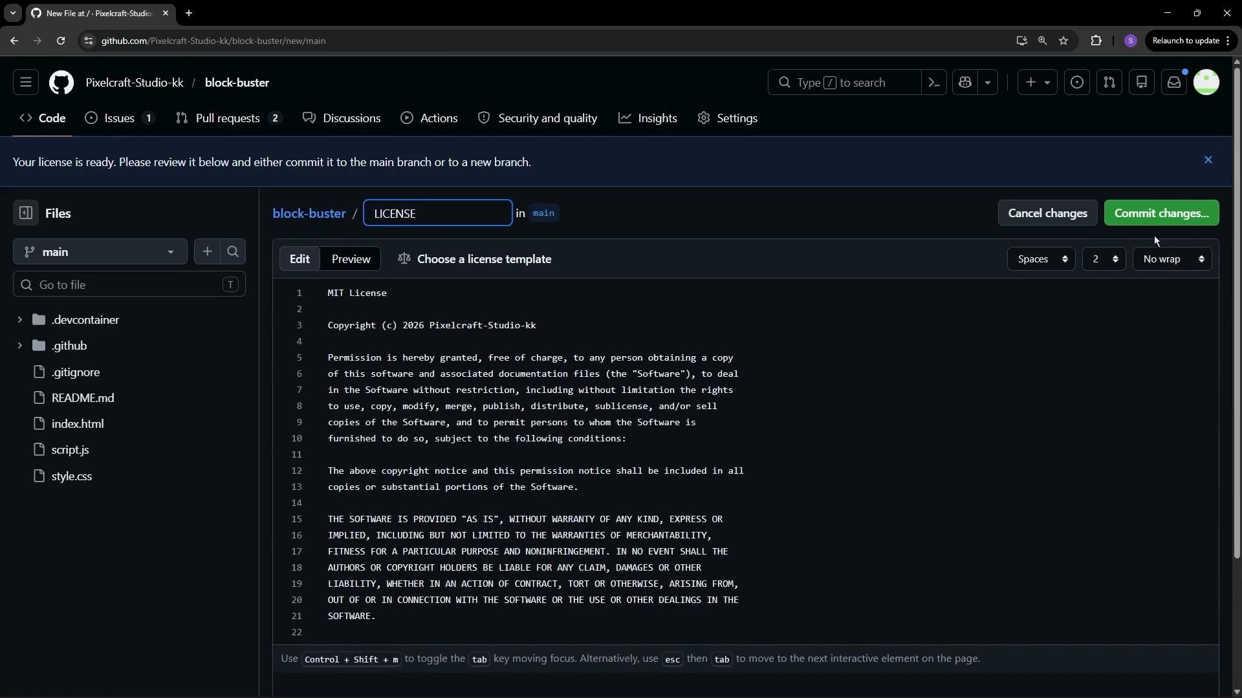Go back with browser back arrow

(14, 41)
